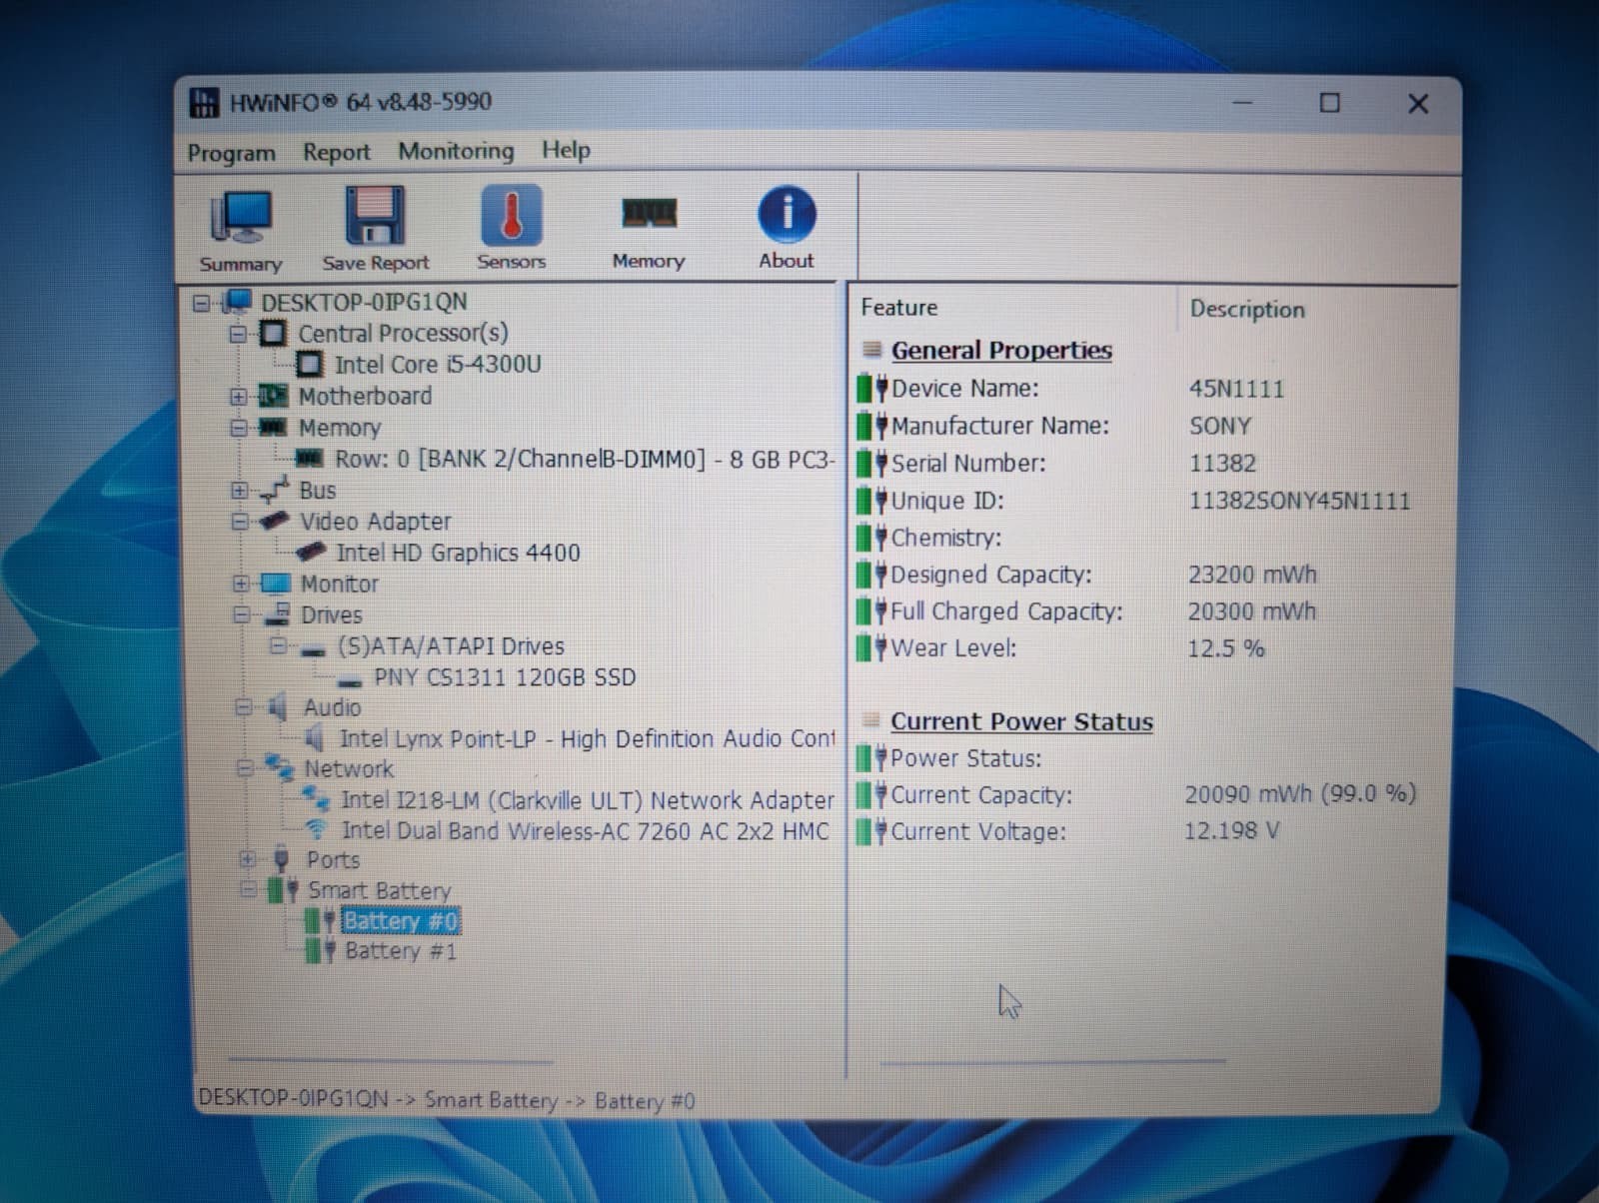Viewport: 1599px width, 1203px height.
Task: Expand the Ports node
Action: point(248,859)
